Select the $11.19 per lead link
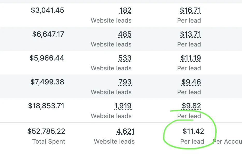The height and width of the screenshot is (161, 242). pyautogui.click(x=191, y=58)
